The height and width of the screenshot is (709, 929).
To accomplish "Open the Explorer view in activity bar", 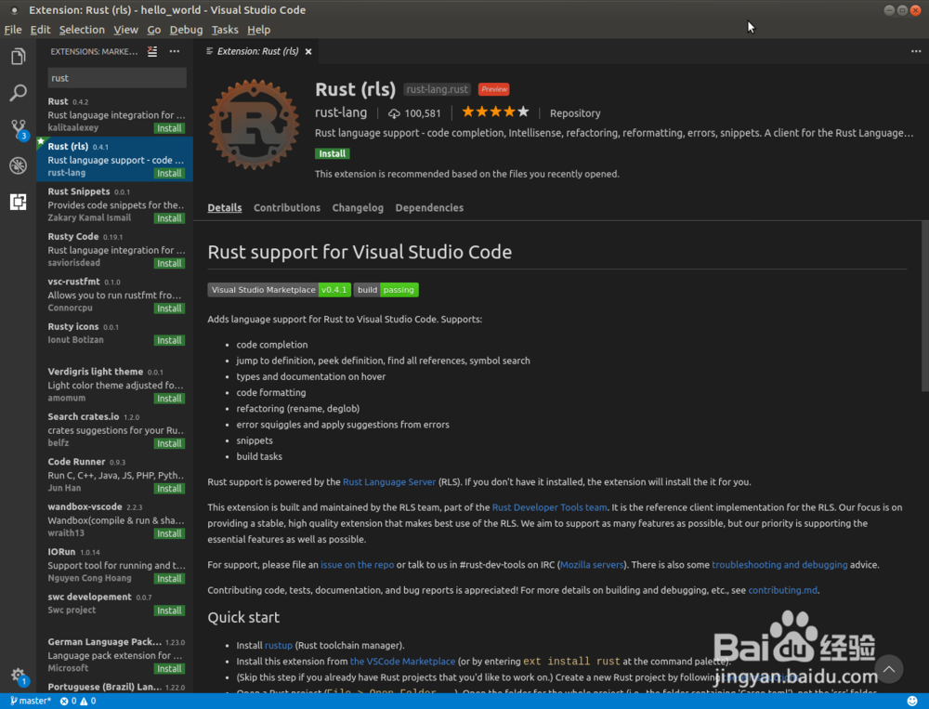I will point(18,57).
